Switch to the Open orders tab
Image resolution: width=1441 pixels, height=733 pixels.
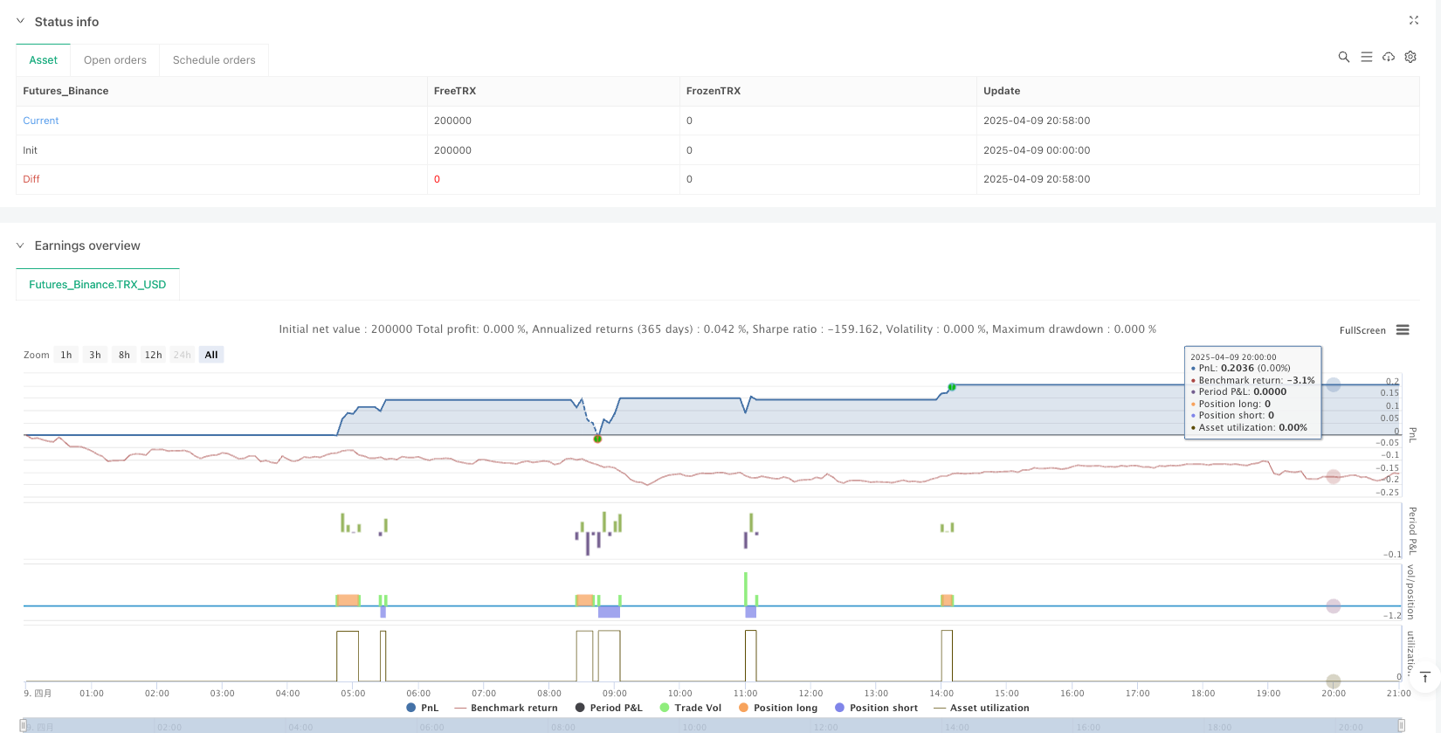(115, 60)
